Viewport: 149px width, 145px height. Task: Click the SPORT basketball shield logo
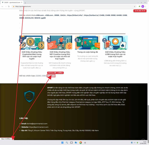pyautogui.click(x=30, y=96)
